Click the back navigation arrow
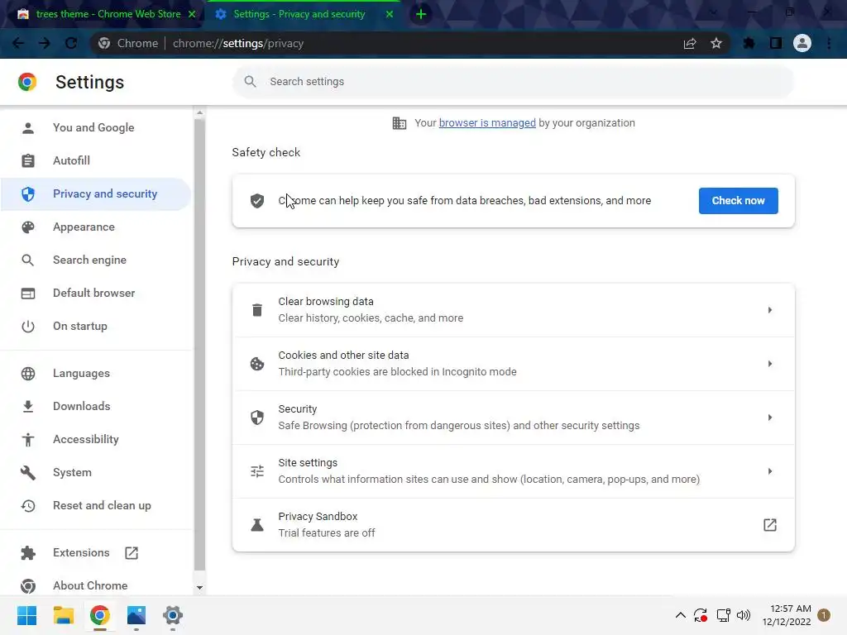This screenshot has width=847, height=635. click(x=18, y=43)
